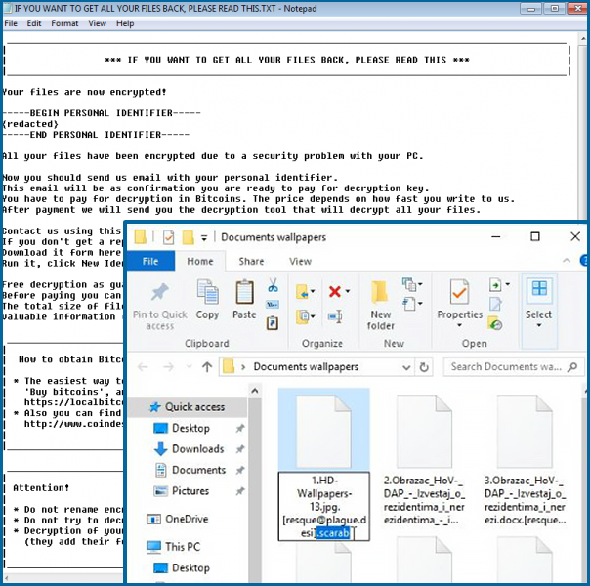This screenshot has height=586, width=590.
Task: Click Explorer Back navigation arrow
Action: tap(143, 366)
